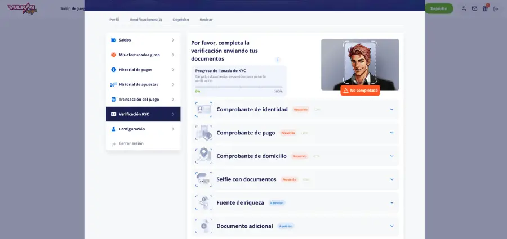Click the Saldos wallet icon
Screen dimensions: 507x239
coord(113,40)
